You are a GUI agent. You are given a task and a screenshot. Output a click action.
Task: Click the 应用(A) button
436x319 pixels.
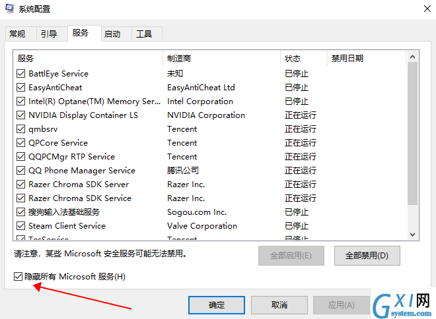click(342, 305)
